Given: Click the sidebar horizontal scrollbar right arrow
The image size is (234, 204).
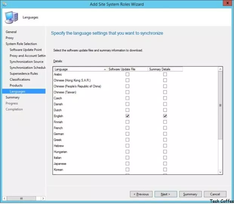Looking at the screenshot, I should point(43,198).
